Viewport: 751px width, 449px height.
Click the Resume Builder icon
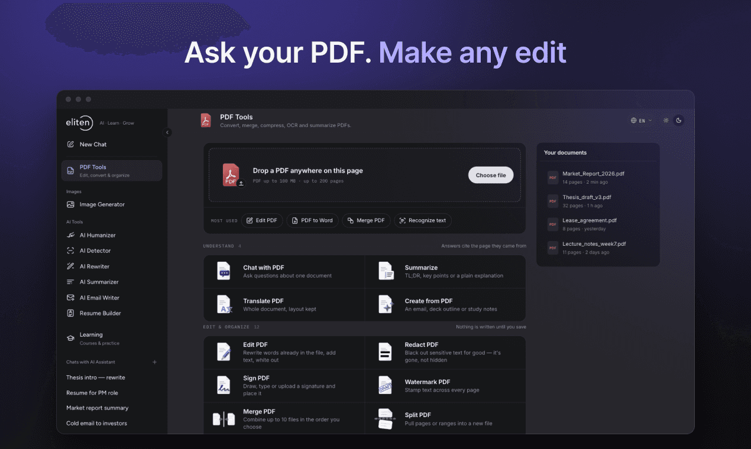point(70,313)
